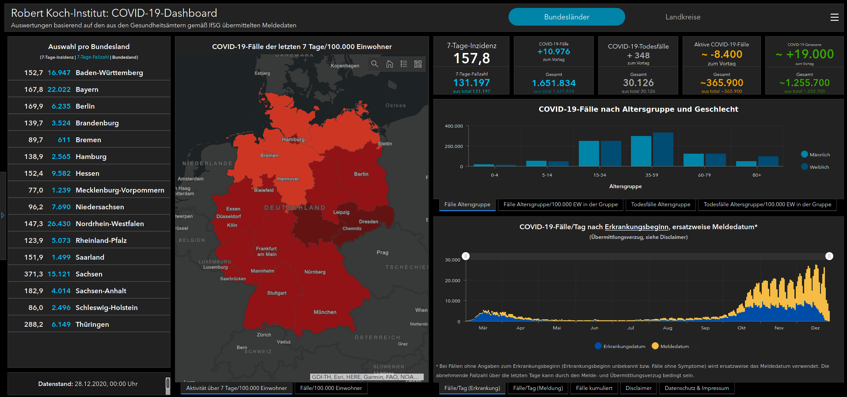The image size is (847, 397).
Task: Open the Fälle/100.000 Einwohner map tab
Action: pyautogui.click(x=331, y=388)
